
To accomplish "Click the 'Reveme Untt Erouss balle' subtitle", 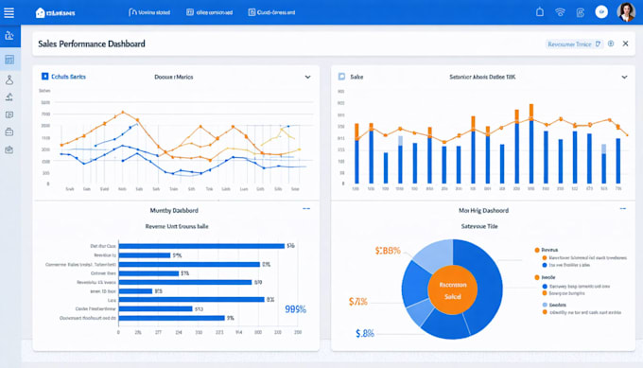I will click(177, 226).
